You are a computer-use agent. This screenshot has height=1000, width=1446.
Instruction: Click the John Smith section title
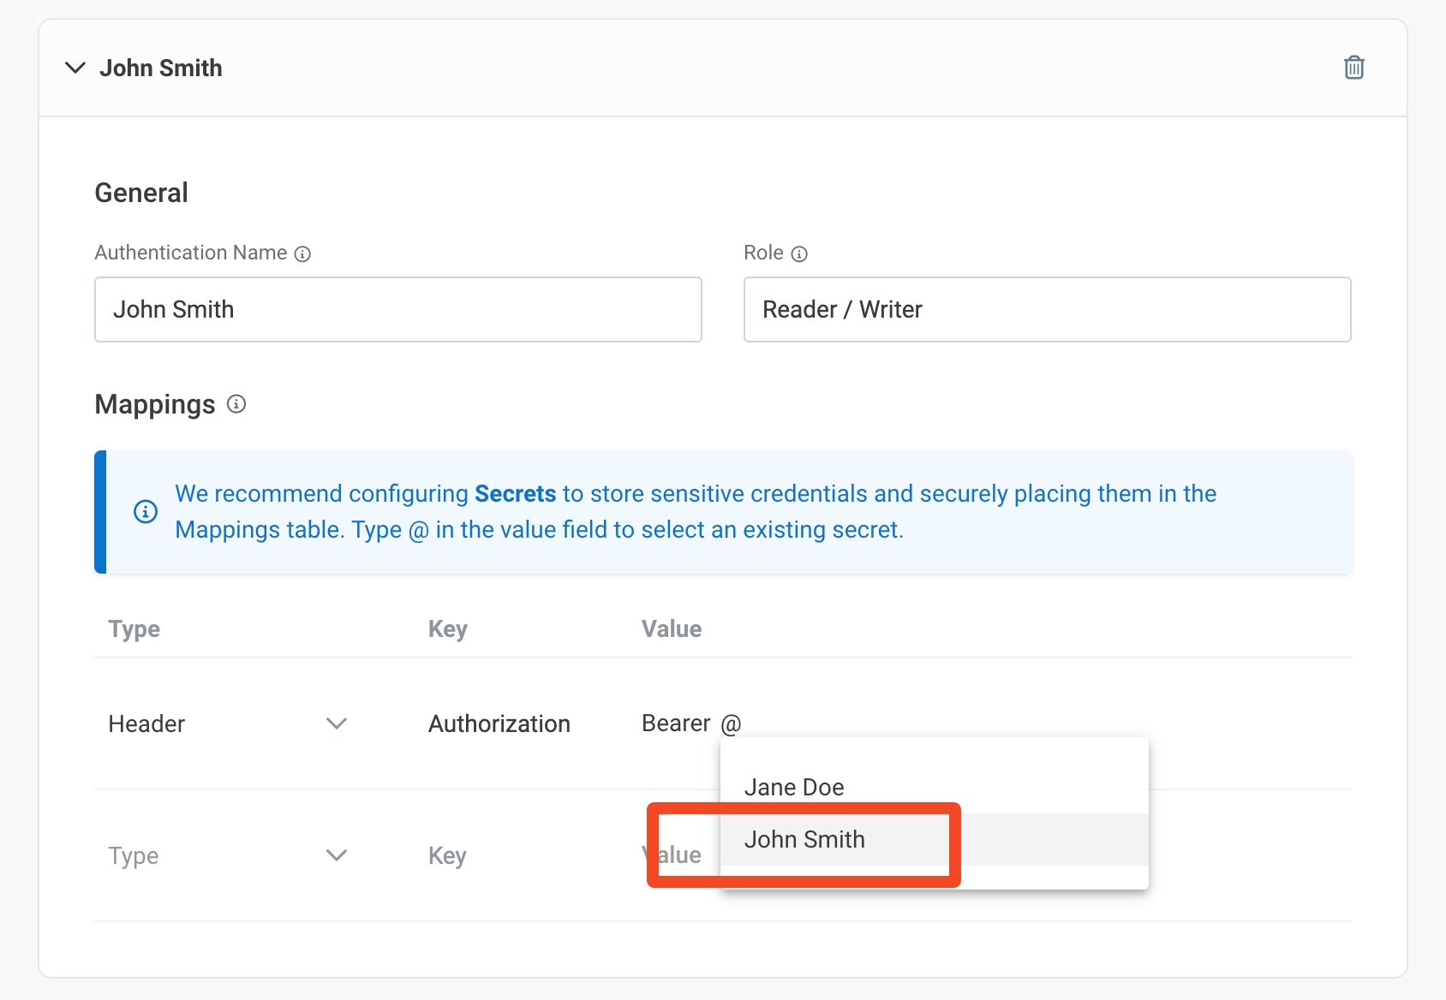[161, 68]
